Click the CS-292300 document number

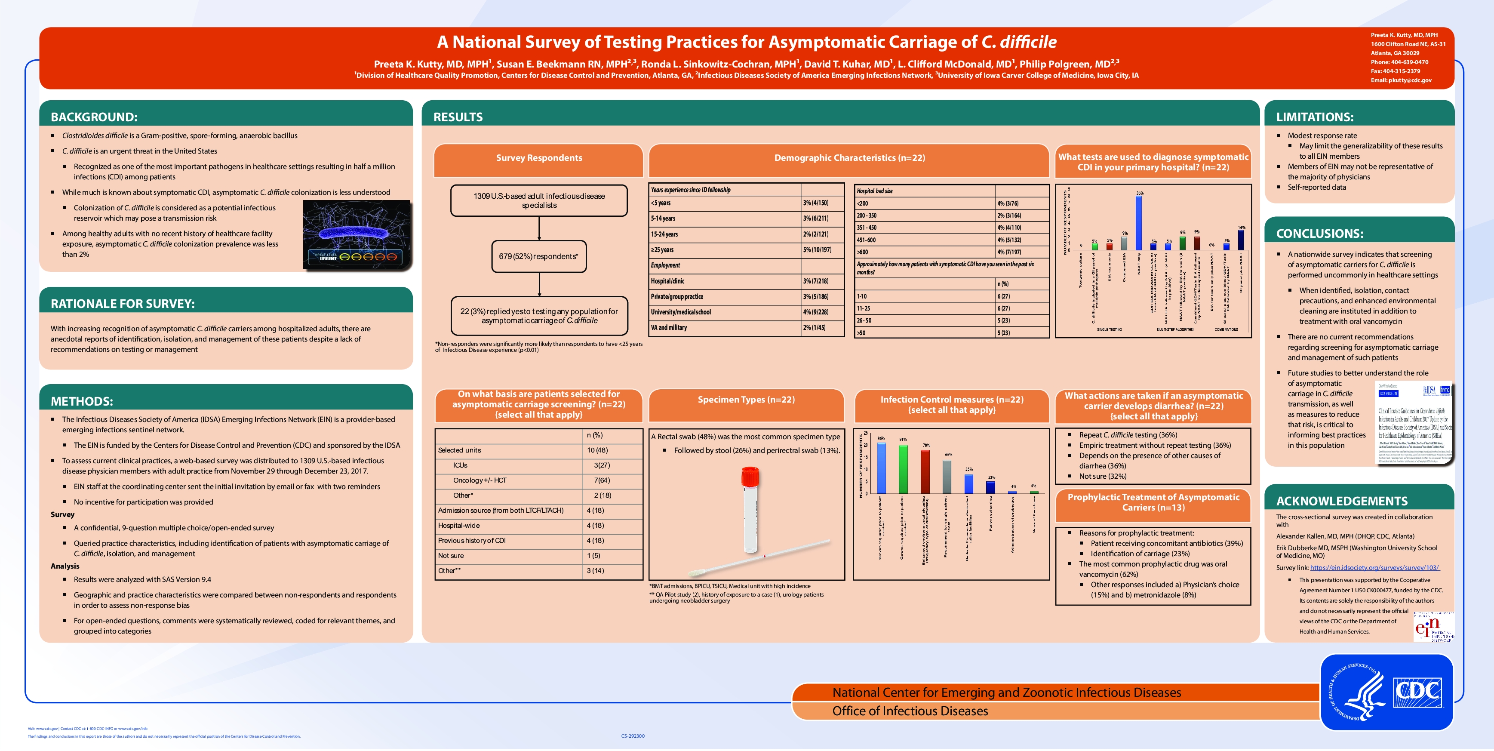pyautogui.click(x=632, y=736)
